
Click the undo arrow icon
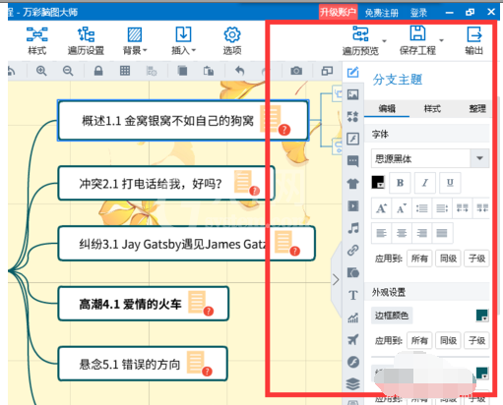[x=240, y=71]
